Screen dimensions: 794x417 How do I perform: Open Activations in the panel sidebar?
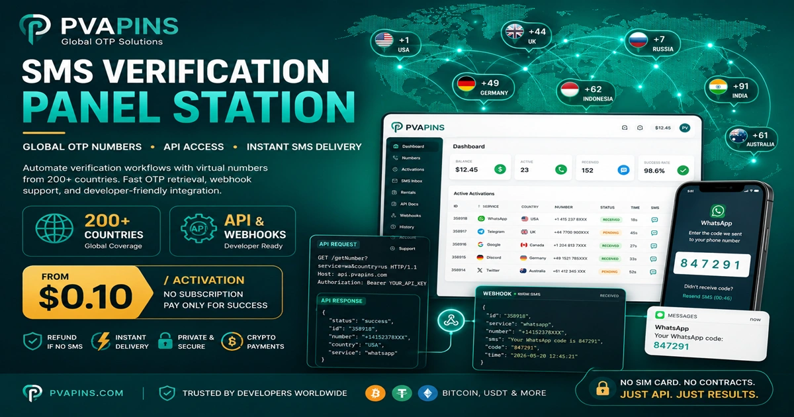408,169
